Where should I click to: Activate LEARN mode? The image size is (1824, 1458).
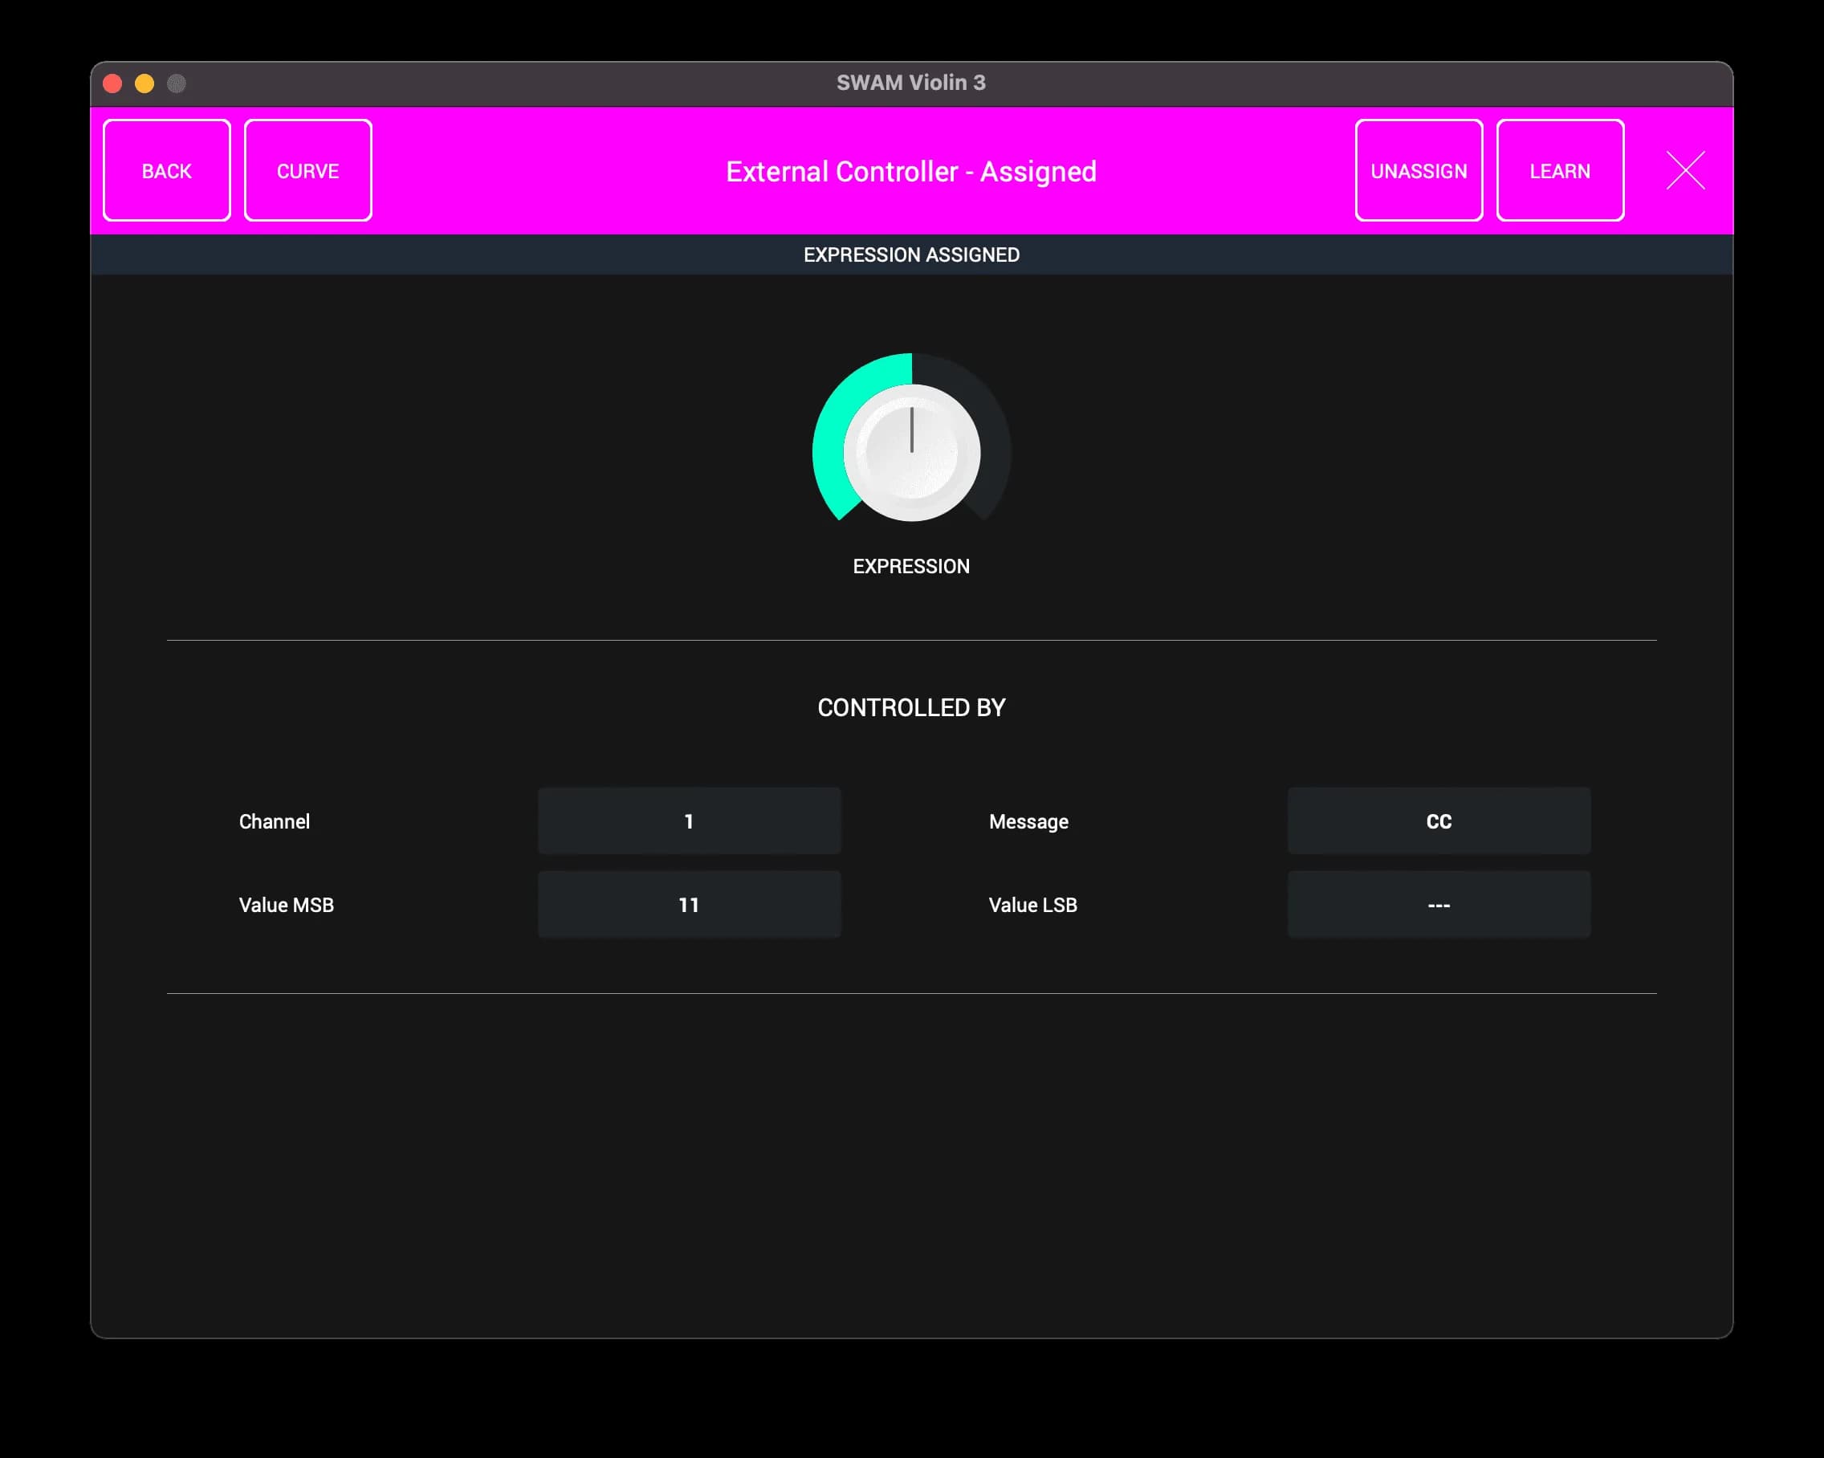[x=1559, y=171]
